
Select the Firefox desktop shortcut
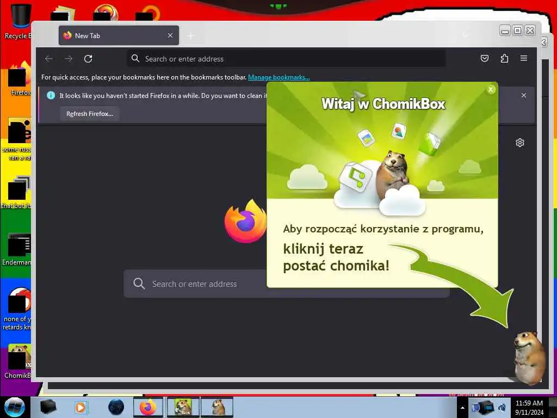(x=20, y=79)
